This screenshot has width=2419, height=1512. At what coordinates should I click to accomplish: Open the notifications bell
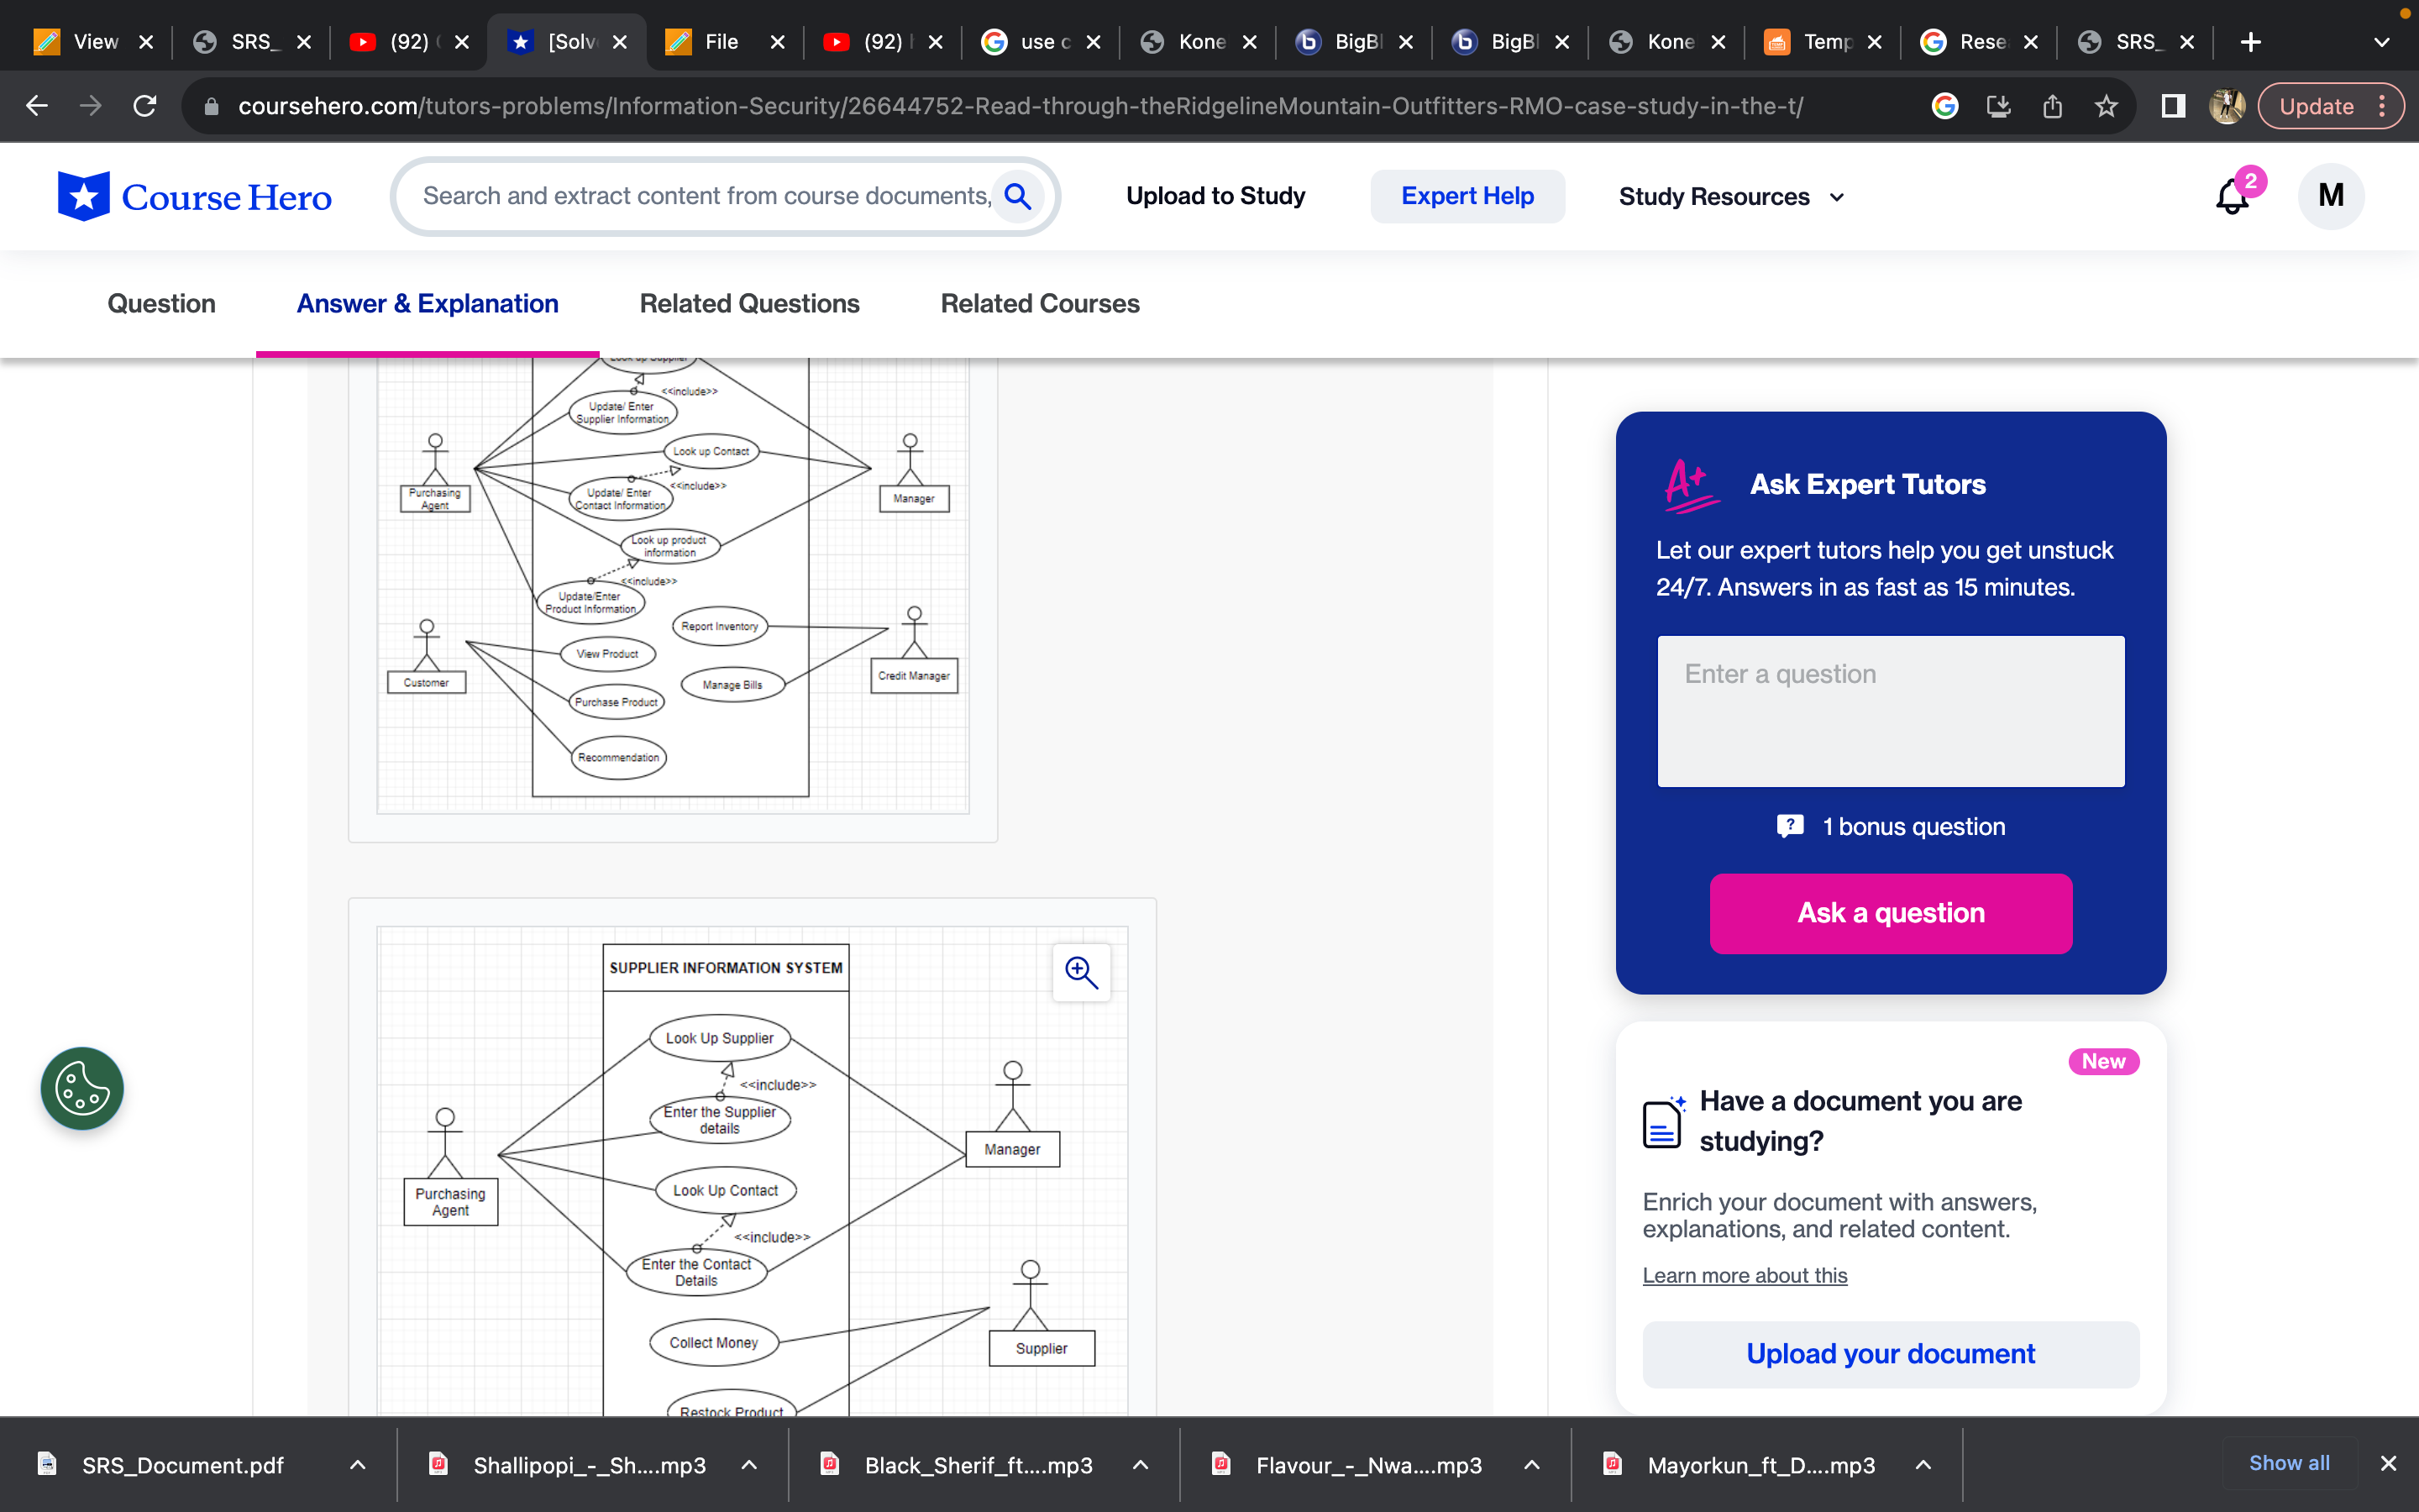(2232, 196)
